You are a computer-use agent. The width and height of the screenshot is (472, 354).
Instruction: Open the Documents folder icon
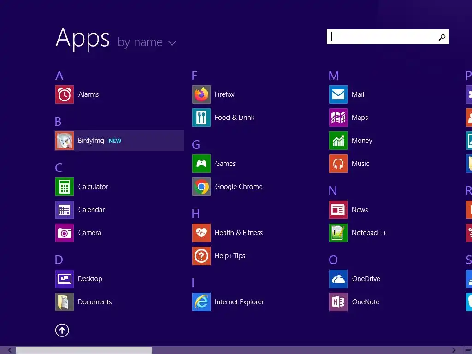(65, 302)
